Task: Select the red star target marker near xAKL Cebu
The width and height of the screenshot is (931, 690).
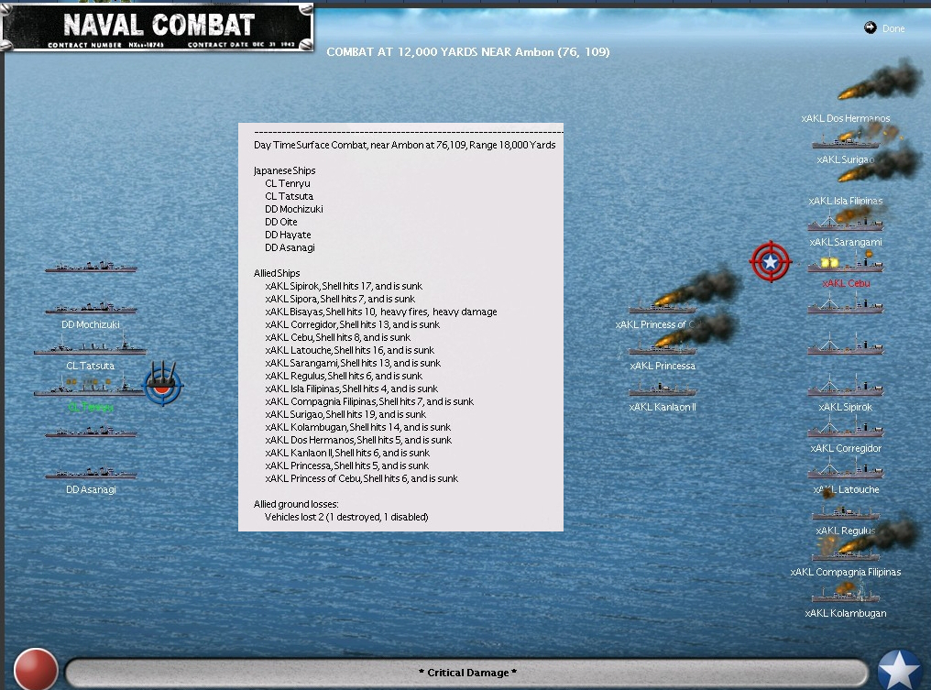Action: pos(770,261)
